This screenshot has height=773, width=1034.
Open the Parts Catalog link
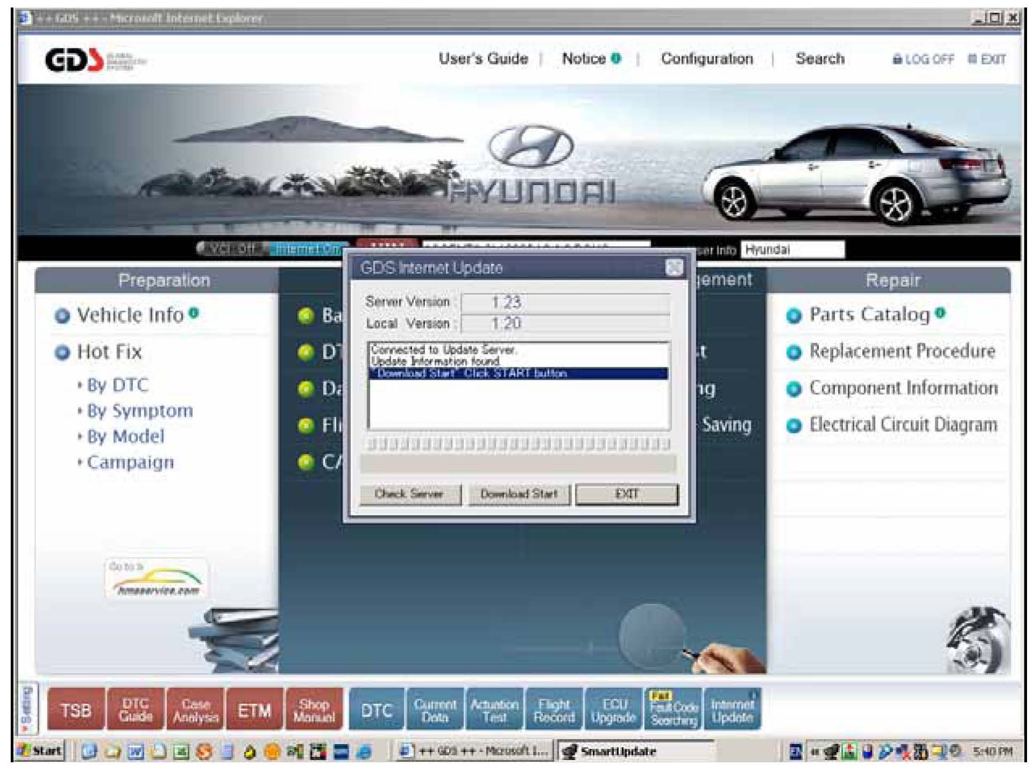click(869, 314)
